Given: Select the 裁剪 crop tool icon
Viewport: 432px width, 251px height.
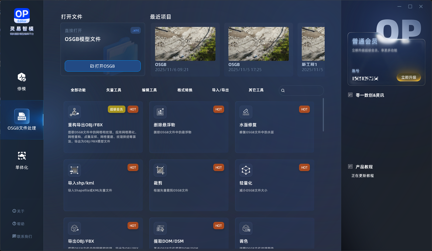Looking at the screenshot, I should pyautogui.click(x=160, y=170).
